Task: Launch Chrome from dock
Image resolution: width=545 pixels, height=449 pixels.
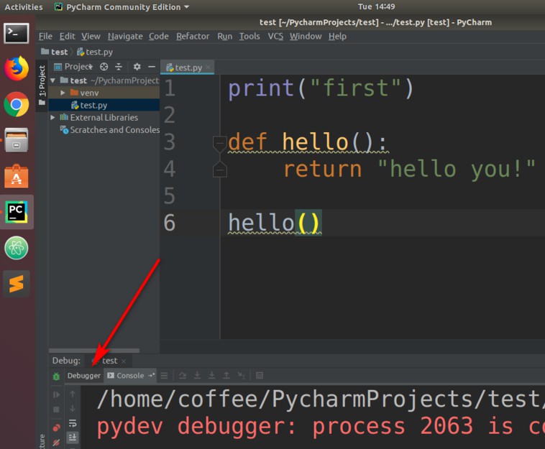Action: coord(17,104)
